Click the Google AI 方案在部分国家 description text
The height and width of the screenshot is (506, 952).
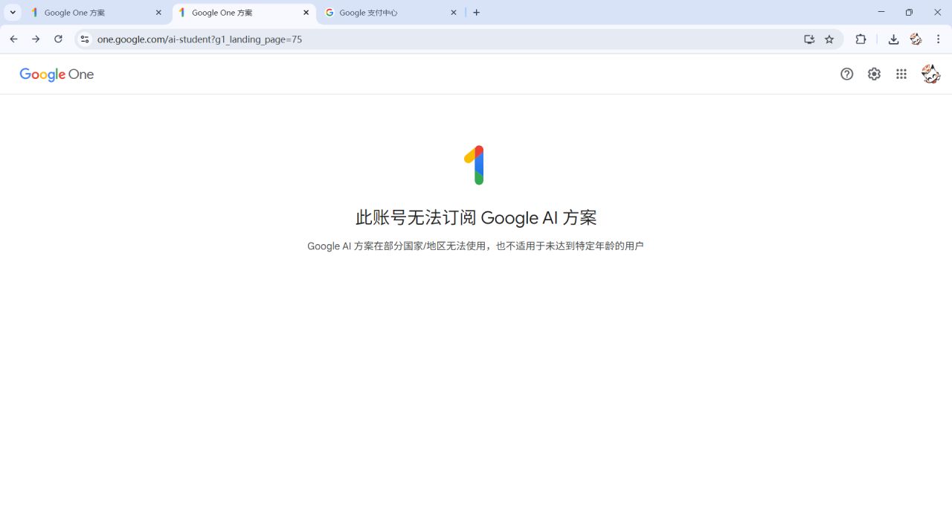pyautogui.click(x=475, y=246)
